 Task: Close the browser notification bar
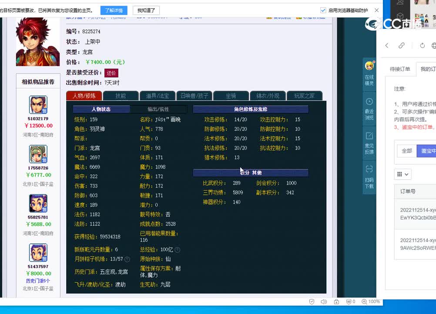point(376,10)
